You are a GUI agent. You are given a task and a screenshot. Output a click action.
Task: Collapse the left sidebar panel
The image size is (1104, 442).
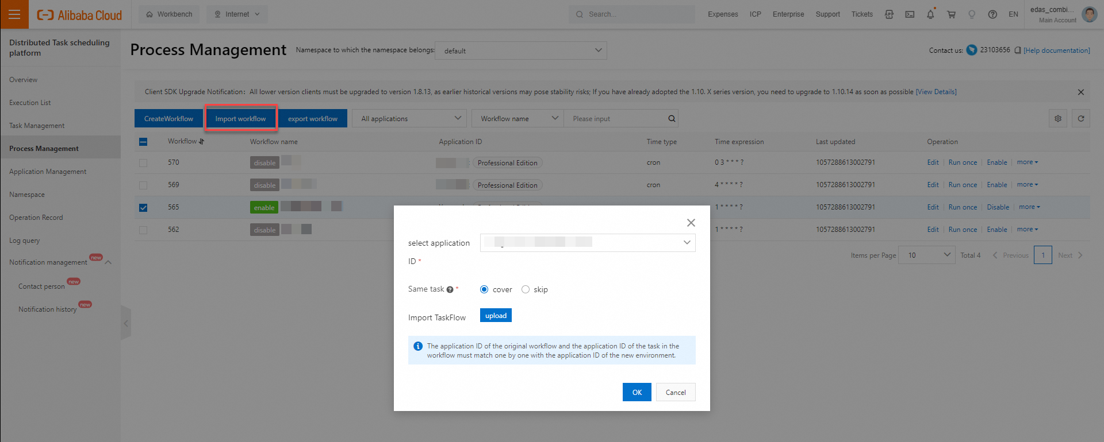(126, 323)
